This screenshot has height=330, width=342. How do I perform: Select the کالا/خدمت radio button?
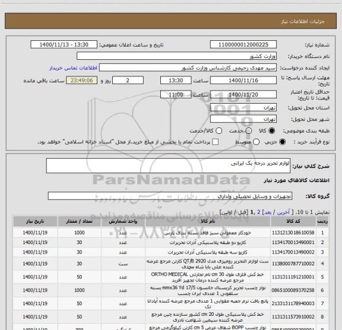[218, 130]
